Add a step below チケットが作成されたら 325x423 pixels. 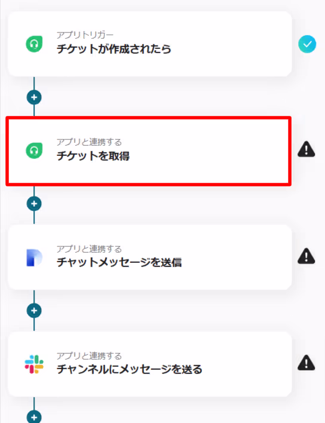34,97
